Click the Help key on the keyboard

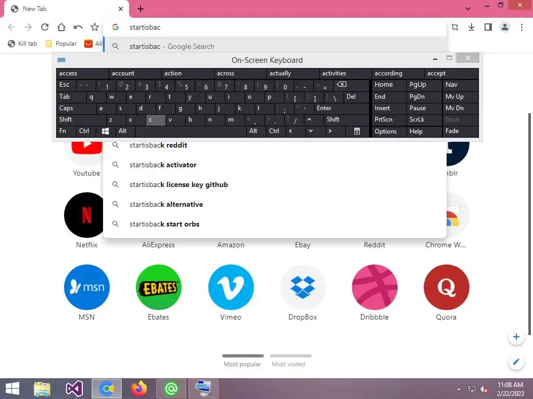click(424, 131)
